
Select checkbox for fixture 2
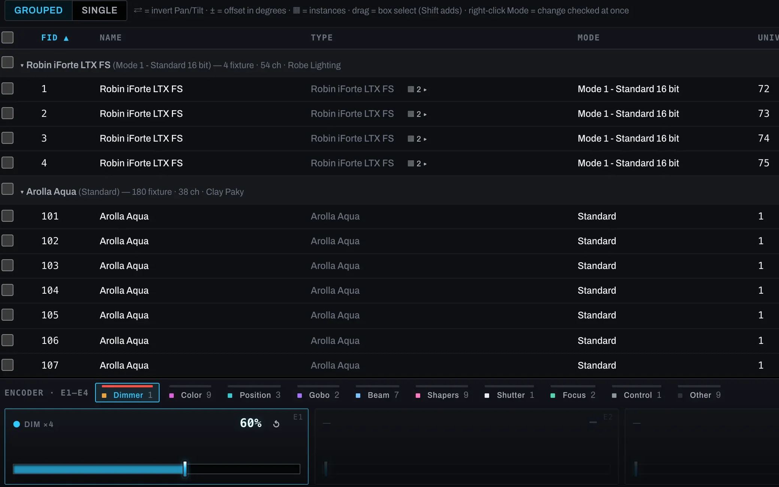[x=7, y=113]
